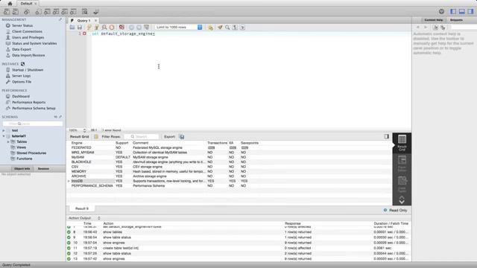Create a new schema toolbar icon

38,12
